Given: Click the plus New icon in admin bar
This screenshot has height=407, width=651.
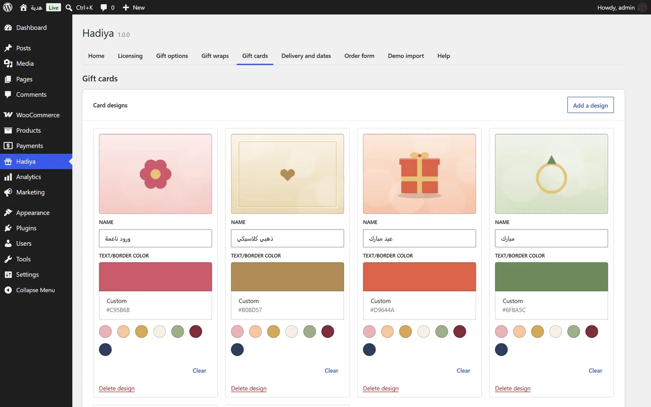Looking at the screenshot, I should point(126,7).
